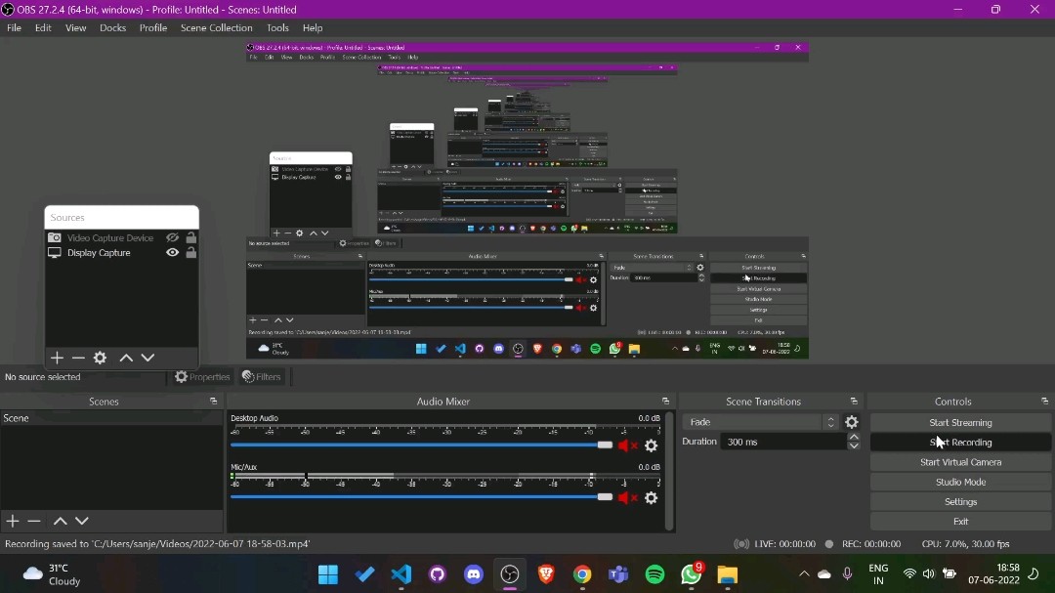Open Tools menu
This screenshot has height=593, width=1055.
pyautogui.click(x=277, y=27)
